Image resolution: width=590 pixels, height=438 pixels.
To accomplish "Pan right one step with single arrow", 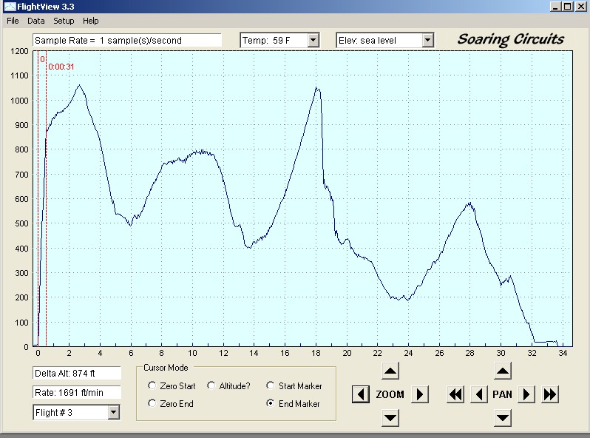I will point(526,394).
